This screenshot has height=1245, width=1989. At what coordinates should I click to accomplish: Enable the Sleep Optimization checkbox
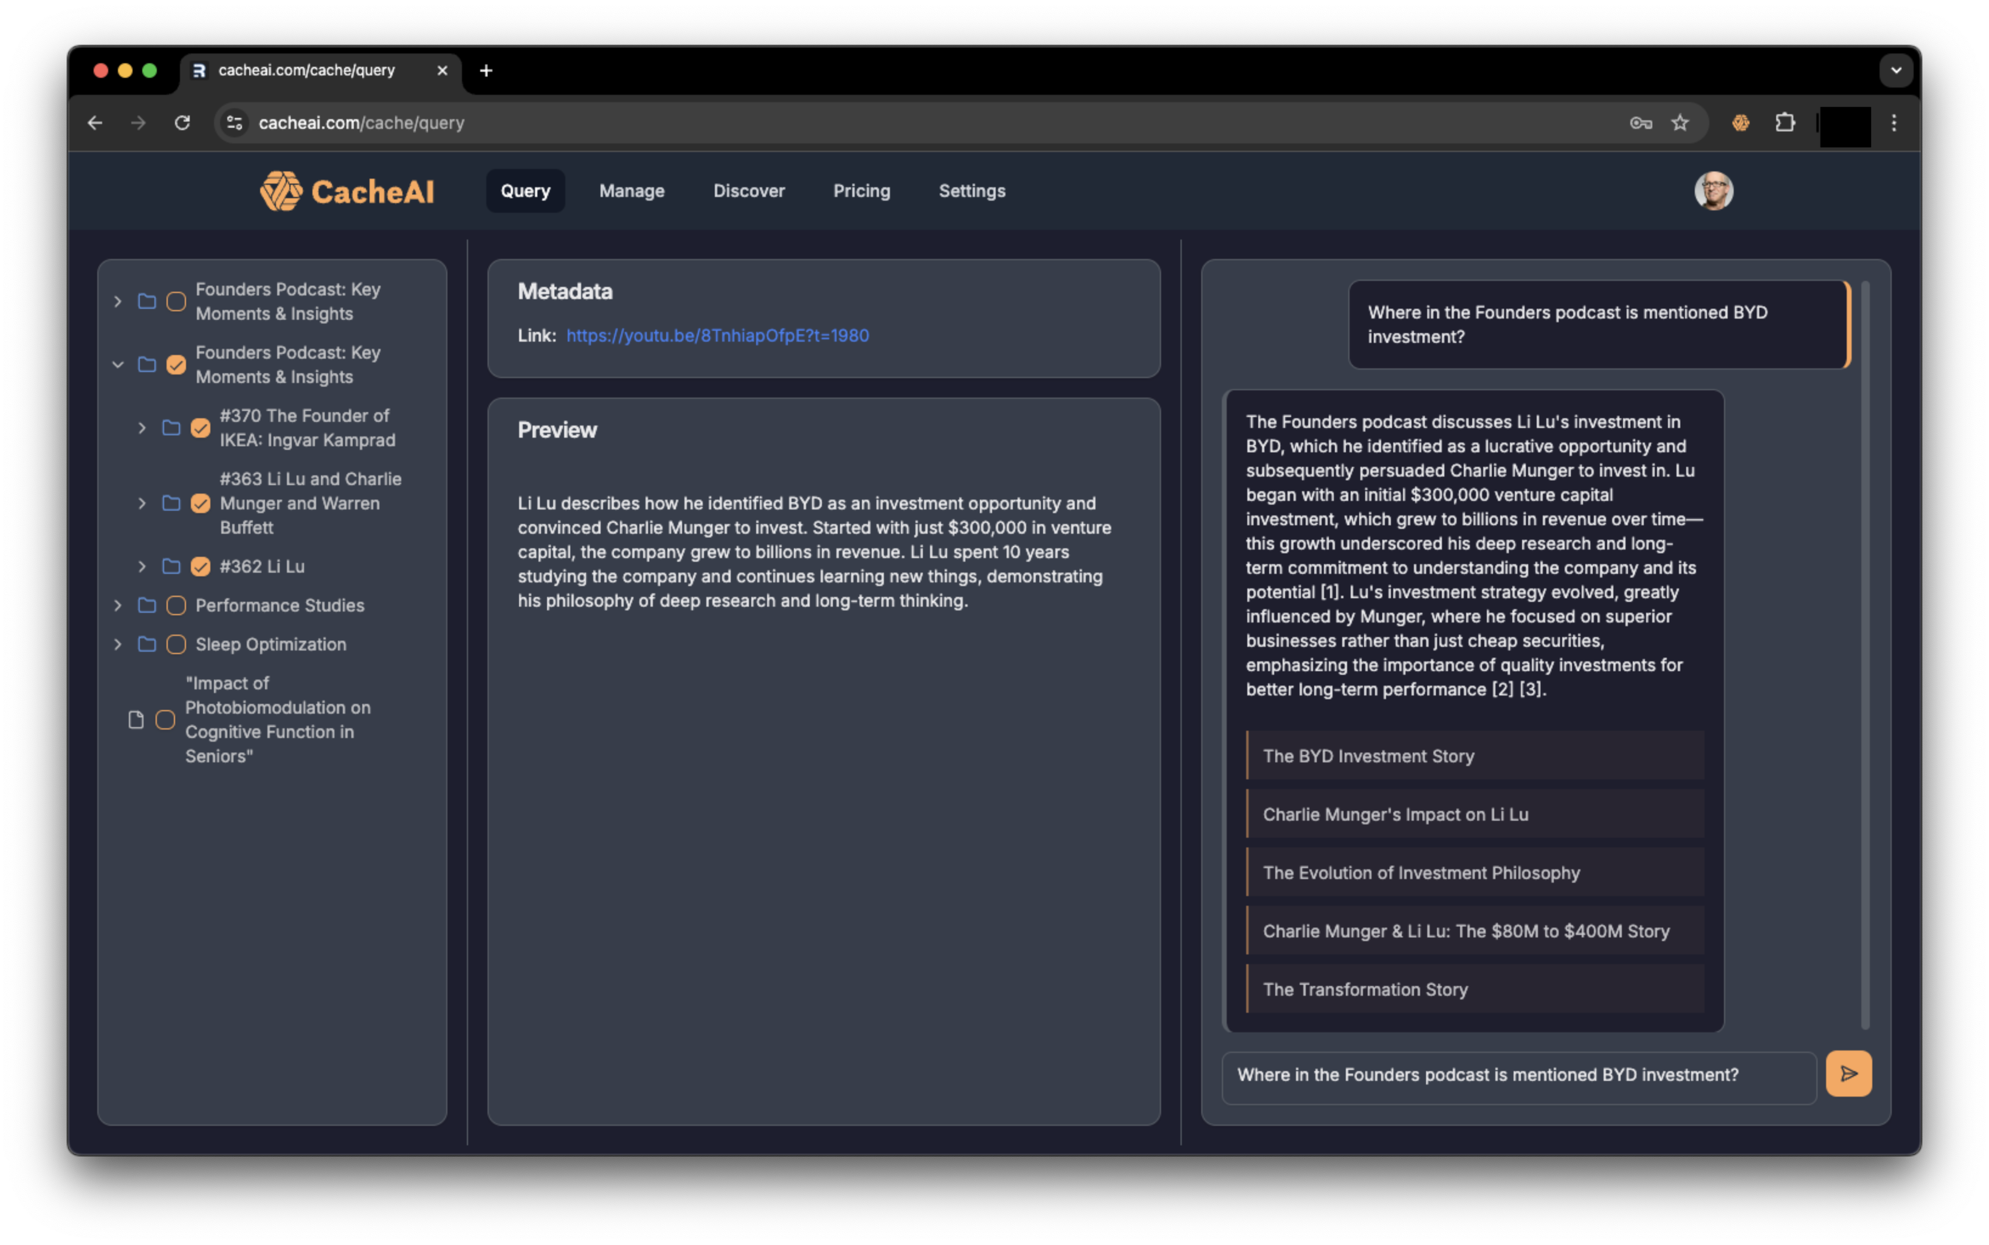(x=176, y=644)
